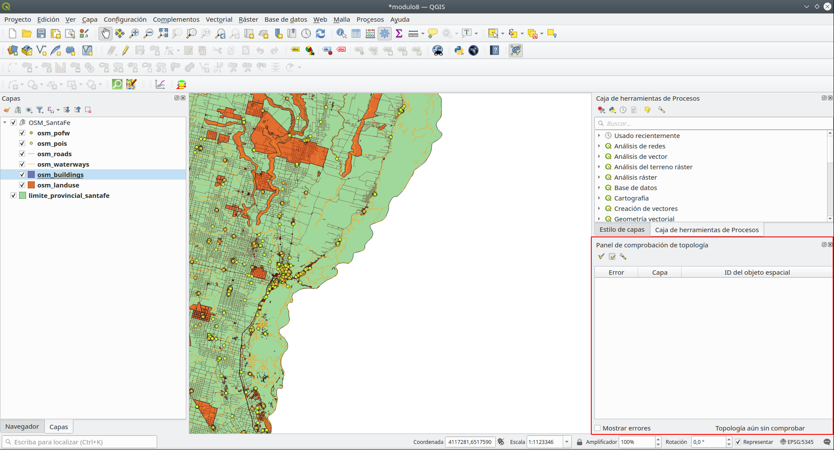Click Capa column header in topology panel
Screen dimensions: 834x450
[659, 273]
